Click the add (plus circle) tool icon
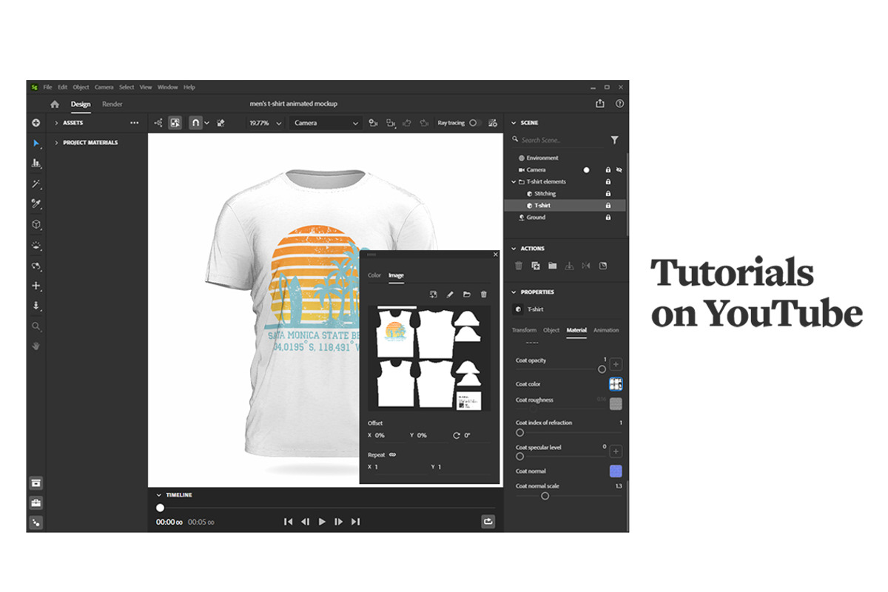Viewport: 888px width, 592px height. pyautogui.click(x=36, y=123)
